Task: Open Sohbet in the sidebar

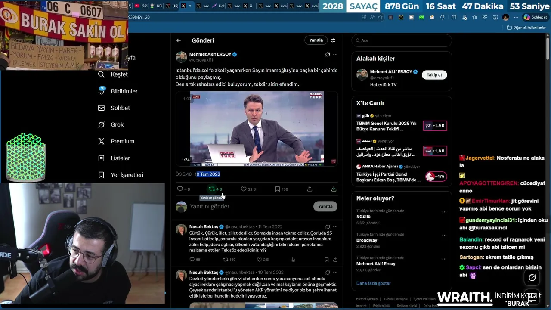Action: (114, 108)
